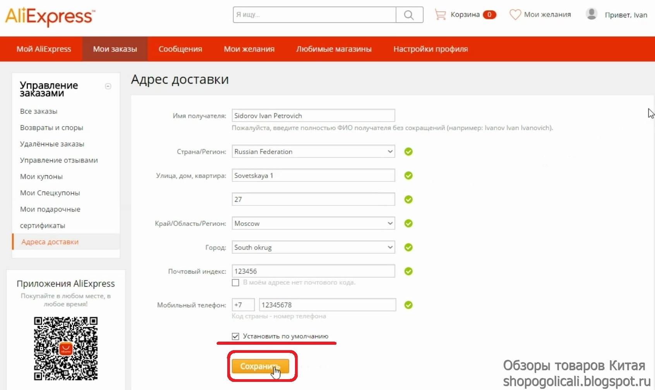Click the AliExpress app QR code
The height and width of the screenshot is (390, 655).
click(66, 349)
